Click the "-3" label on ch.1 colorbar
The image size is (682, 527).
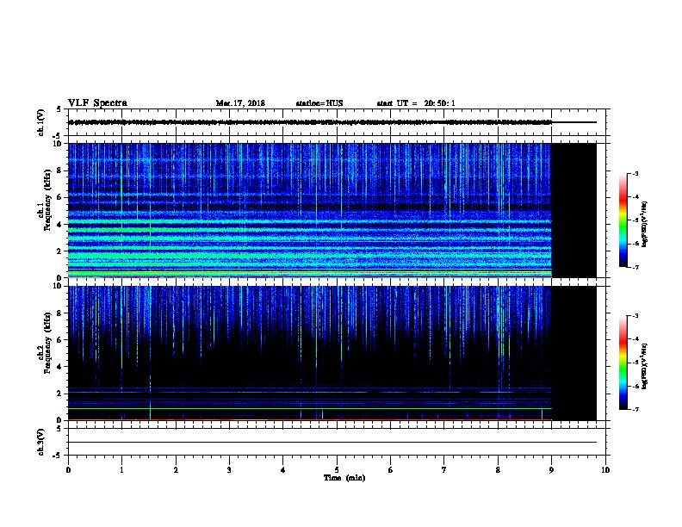pos(635,173)
